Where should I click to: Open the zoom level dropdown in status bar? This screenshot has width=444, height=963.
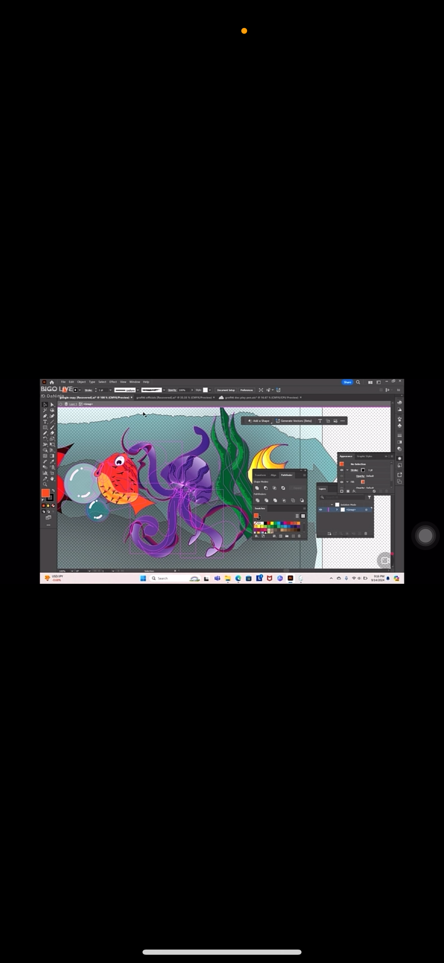pos(72,571)
